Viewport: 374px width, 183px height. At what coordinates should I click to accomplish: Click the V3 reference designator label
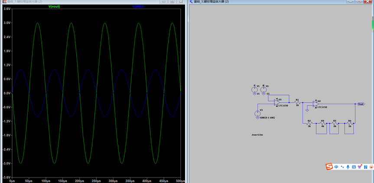261,110
